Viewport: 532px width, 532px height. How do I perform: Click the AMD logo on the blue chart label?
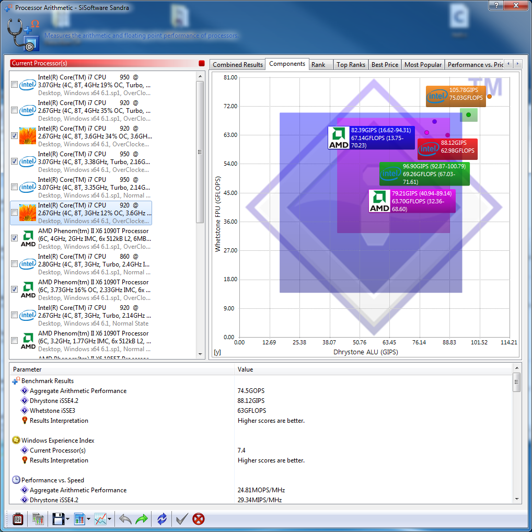339,138
